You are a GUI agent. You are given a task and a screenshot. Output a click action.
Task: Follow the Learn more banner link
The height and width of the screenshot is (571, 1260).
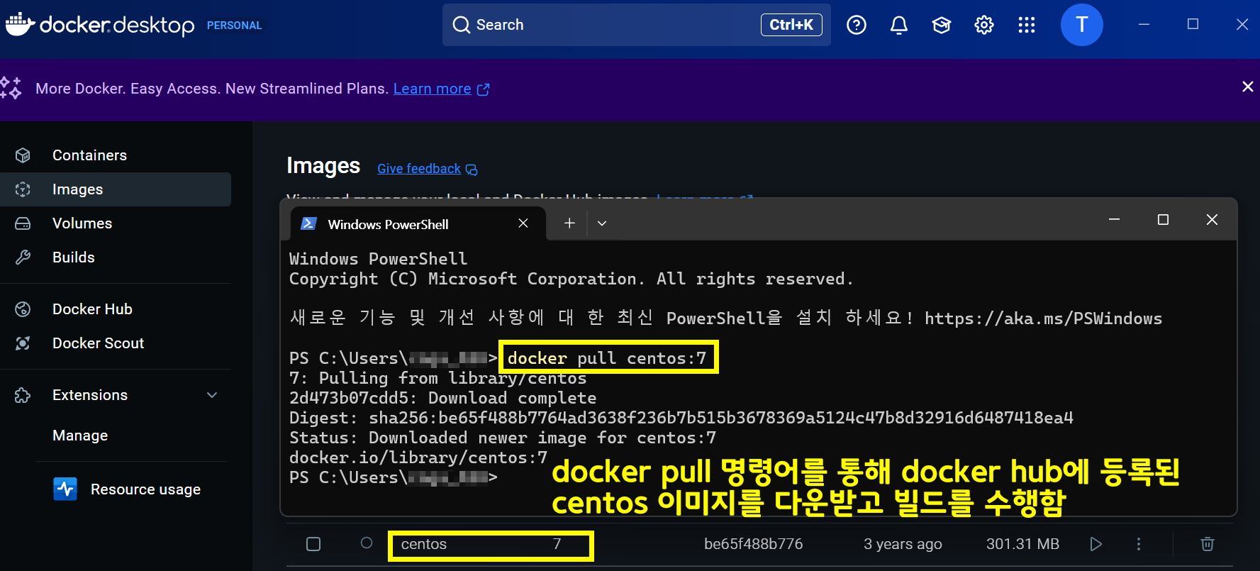point(433,89)
